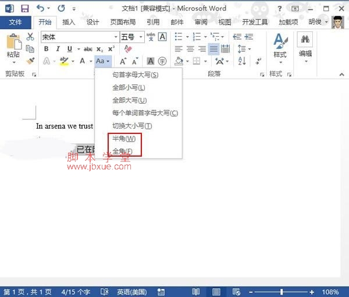
Task: Shrink font size button
Action: 135,61
